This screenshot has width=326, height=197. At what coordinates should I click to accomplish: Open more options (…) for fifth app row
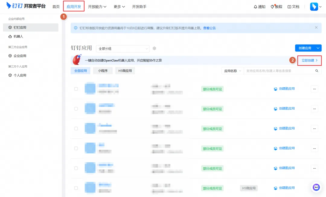314,168
